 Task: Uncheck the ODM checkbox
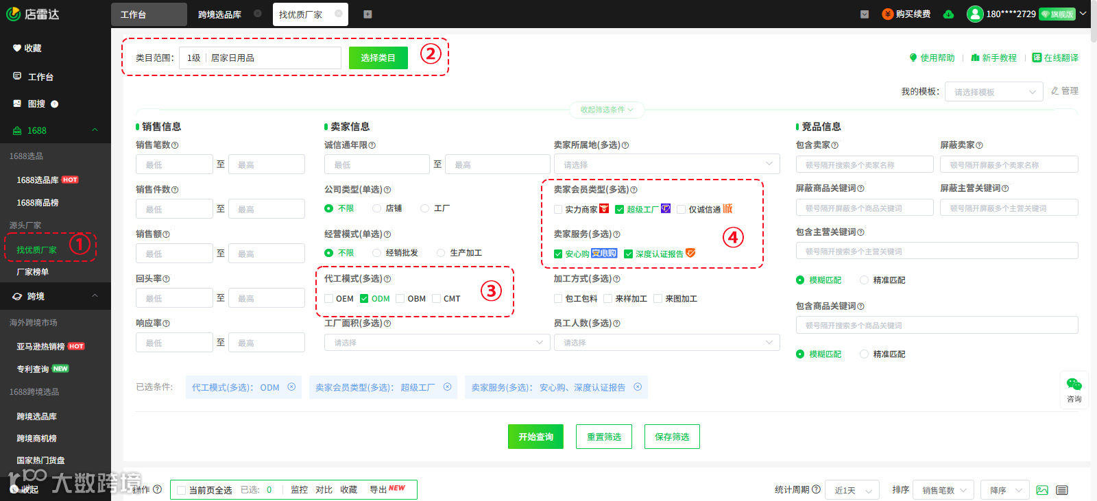tap(364, 298)
